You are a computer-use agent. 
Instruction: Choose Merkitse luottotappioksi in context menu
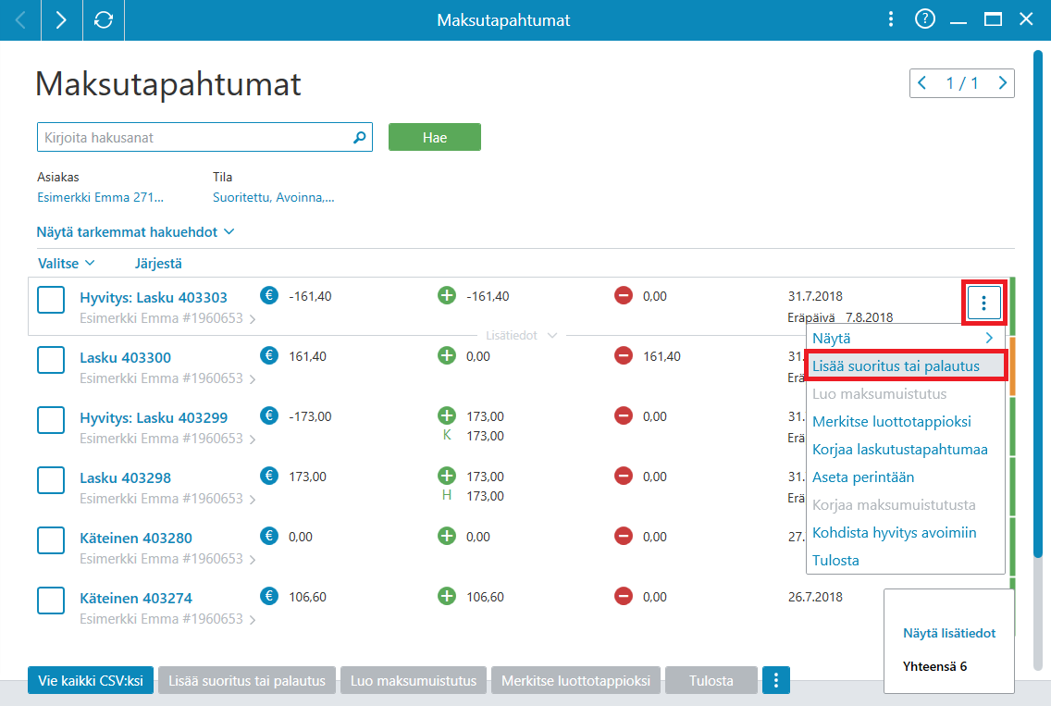tap(905, 422)
